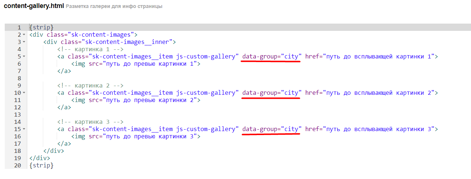Screen dimensions: 471x179
Task: Click the "картинка 1" HTML comment
Action: (90, 49)
